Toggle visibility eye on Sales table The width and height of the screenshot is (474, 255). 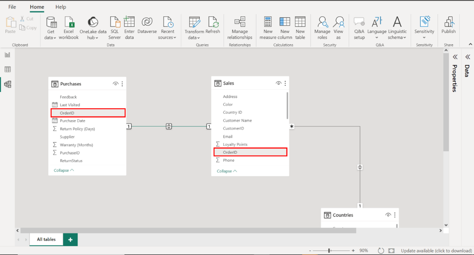pyautogui.click(x=278, y=83)
